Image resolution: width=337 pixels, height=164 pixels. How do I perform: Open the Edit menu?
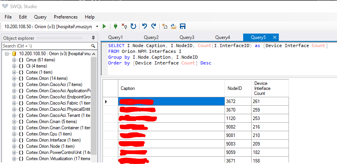pyautogui.click(x=23, y=17)
